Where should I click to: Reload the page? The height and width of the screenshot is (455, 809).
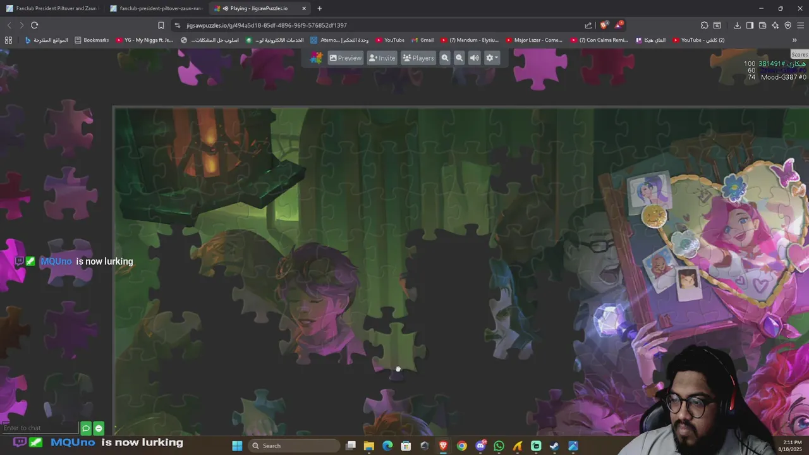click(x=34, y=25)
